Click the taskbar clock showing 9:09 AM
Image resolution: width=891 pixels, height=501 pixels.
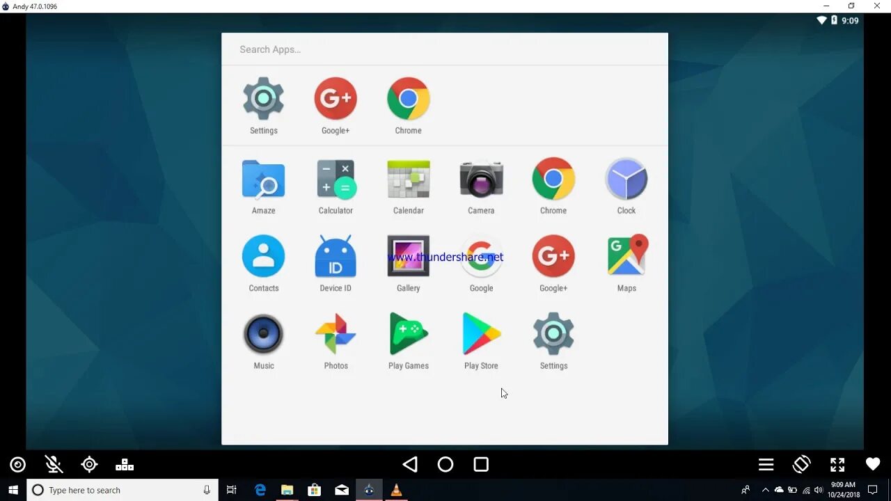coord(843,490)
